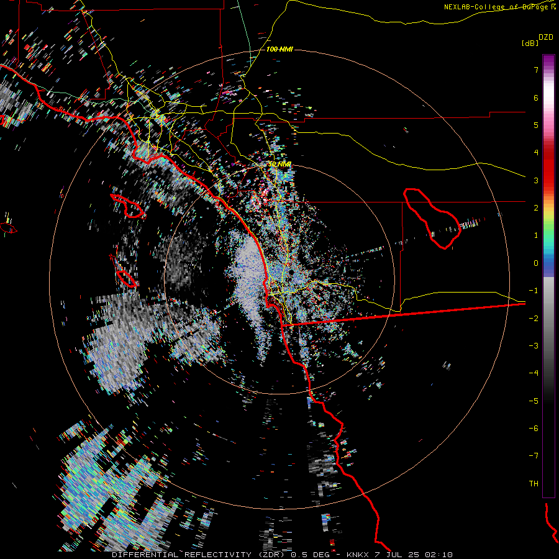Click the 02:10 timestamp in the caption

[438, 555]
